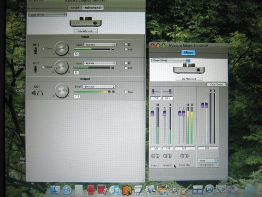Enable Group checkbox for IN-1
The image size is (262, 197).
click(44, 49)
